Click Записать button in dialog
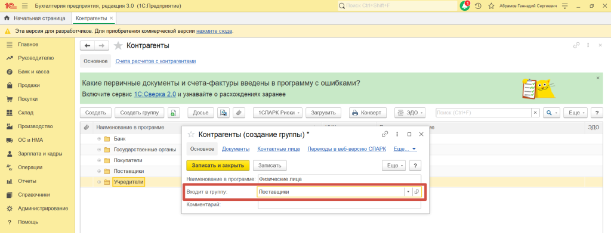Screen dimensions: 611x233 [270, 165]
